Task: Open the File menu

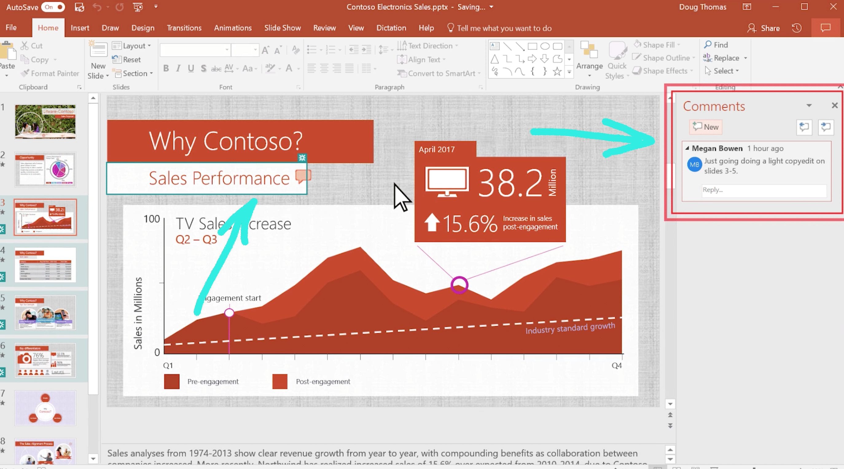Action: tap(11, 28)
